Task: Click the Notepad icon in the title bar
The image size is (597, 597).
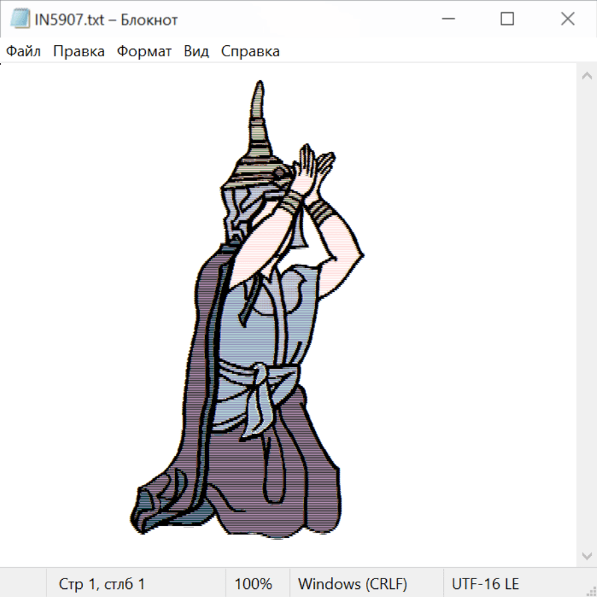Action: [x=19, y=19]
